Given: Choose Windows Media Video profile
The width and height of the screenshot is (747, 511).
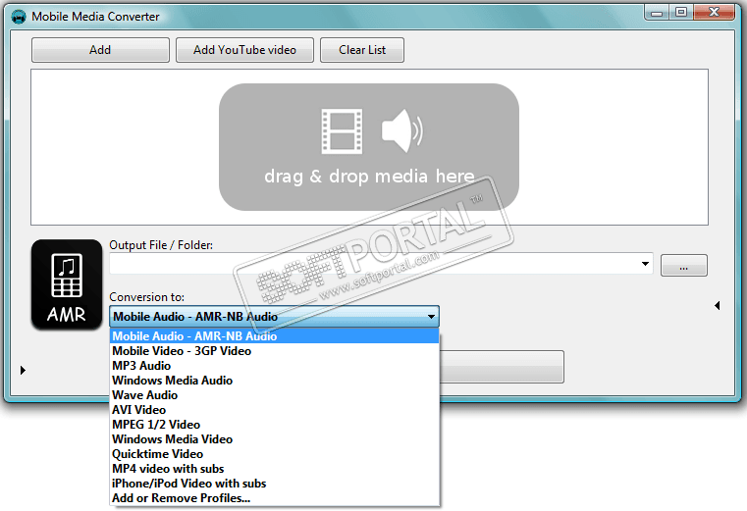Looking at the screenshot, I should click(274, 439).
